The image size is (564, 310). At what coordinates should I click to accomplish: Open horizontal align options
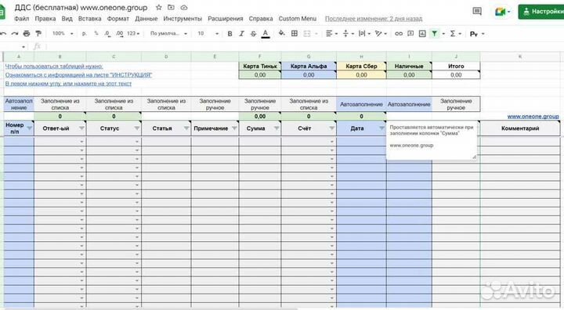(x=331, y=34)
